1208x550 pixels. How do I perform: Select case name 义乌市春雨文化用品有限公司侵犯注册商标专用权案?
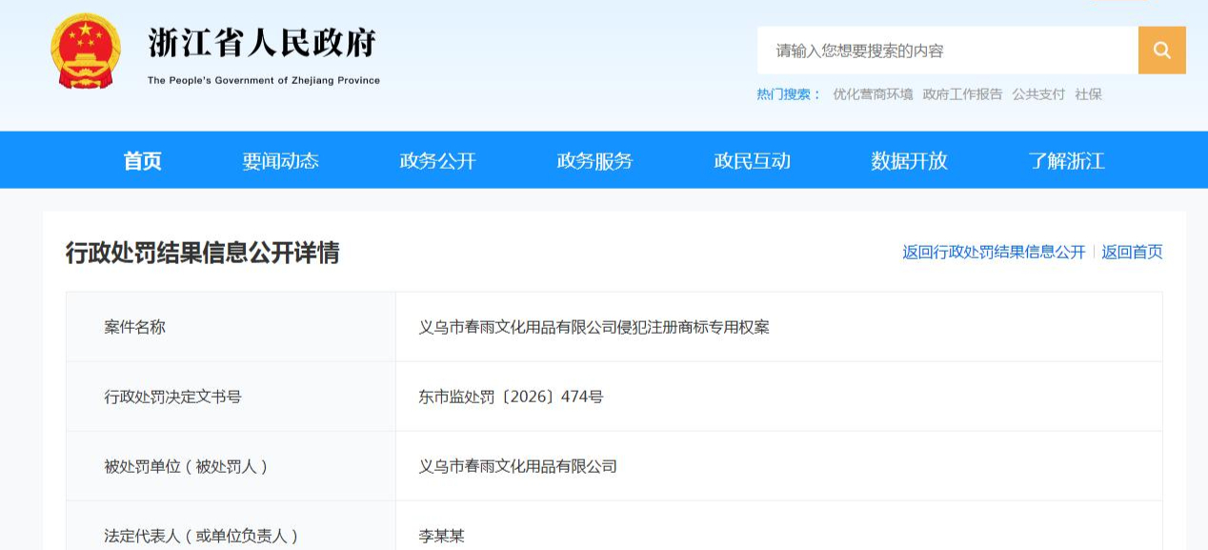click(594, 327)
